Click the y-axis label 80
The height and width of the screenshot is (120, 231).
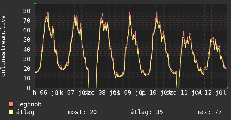pos(27,11)
